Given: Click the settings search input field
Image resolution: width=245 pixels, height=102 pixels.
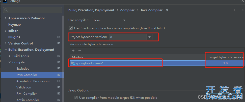Looking at the screenshot, I should (33, 10).
